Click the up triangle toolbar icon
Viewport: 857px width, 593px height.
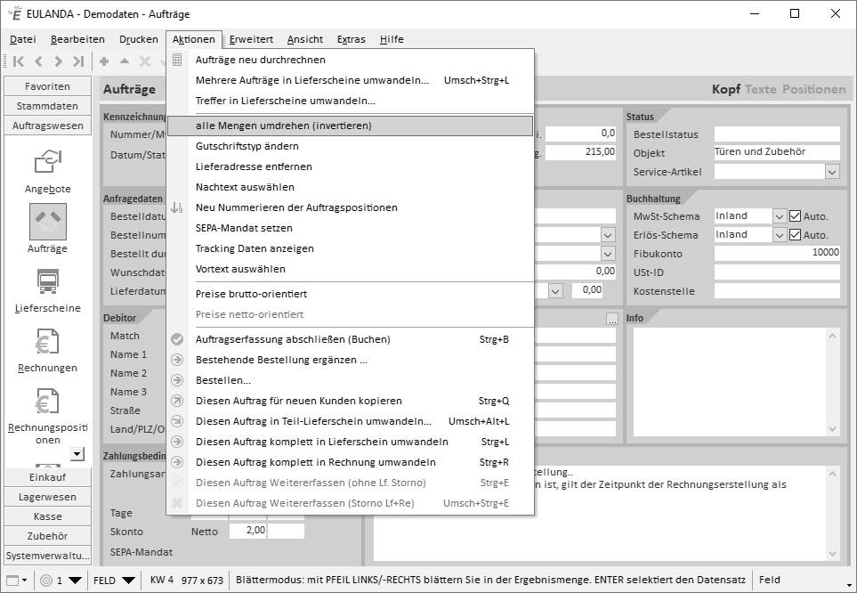125,61
